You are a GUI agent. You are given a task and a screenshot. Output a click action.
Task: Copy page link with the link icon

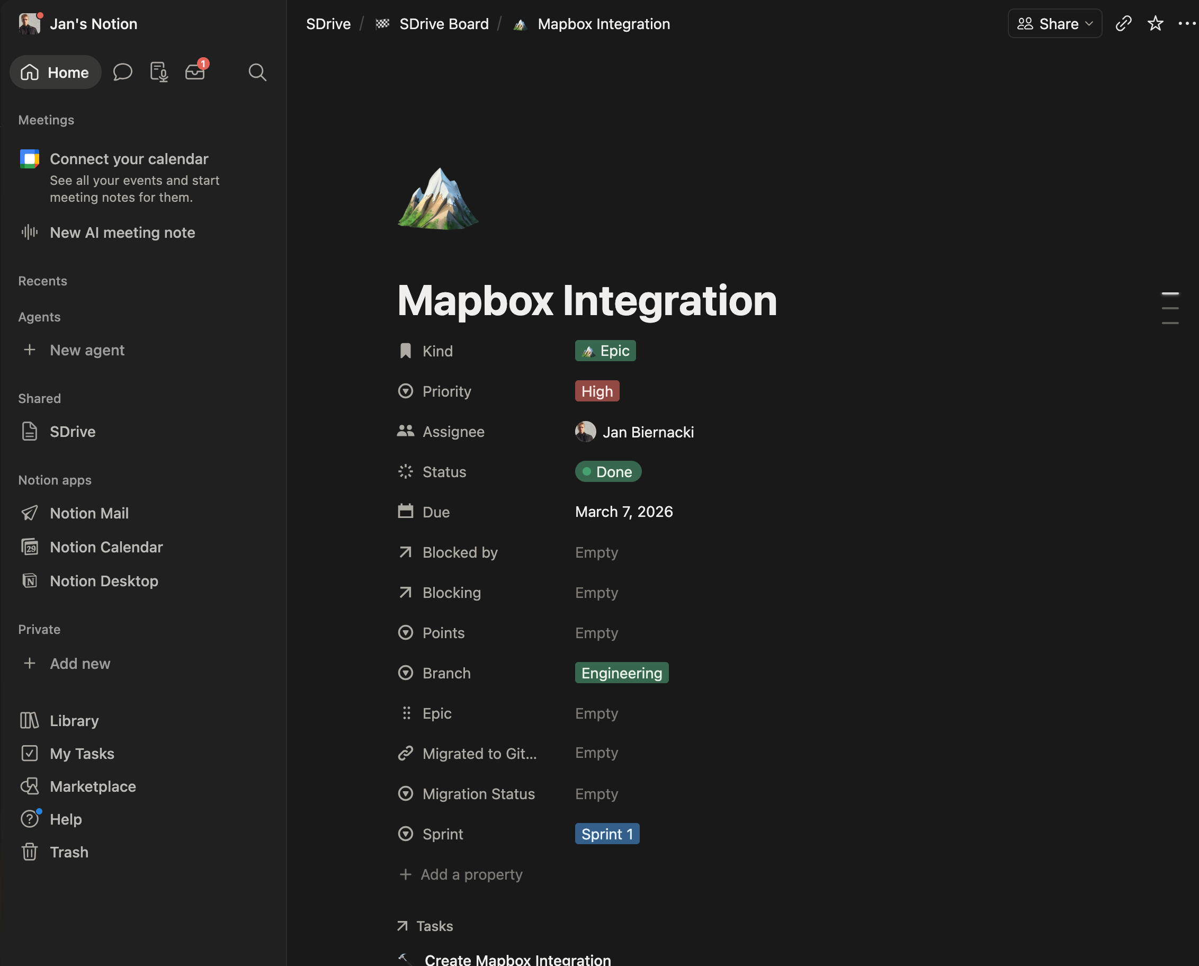tap(1123, 23)
